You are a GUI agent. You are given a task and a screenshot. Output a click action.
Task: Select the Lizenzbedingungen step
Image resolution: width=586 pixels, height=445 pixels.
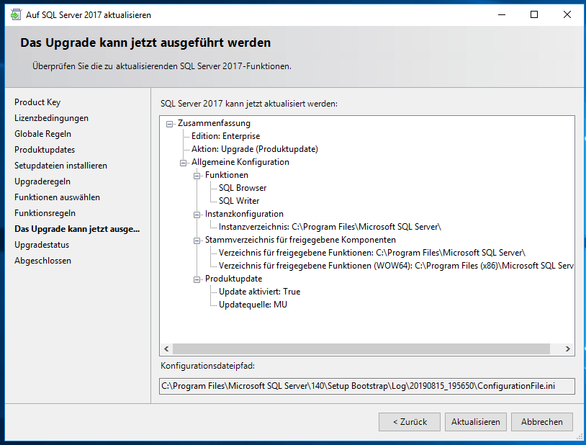tap(52, 118)
